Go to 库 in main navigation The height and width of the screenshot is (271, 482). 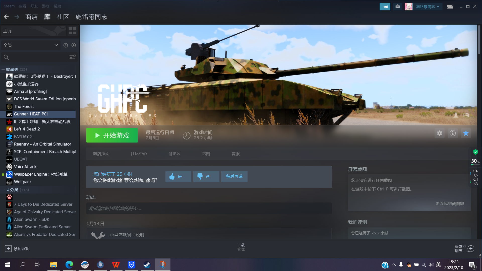tap(47, 17)
